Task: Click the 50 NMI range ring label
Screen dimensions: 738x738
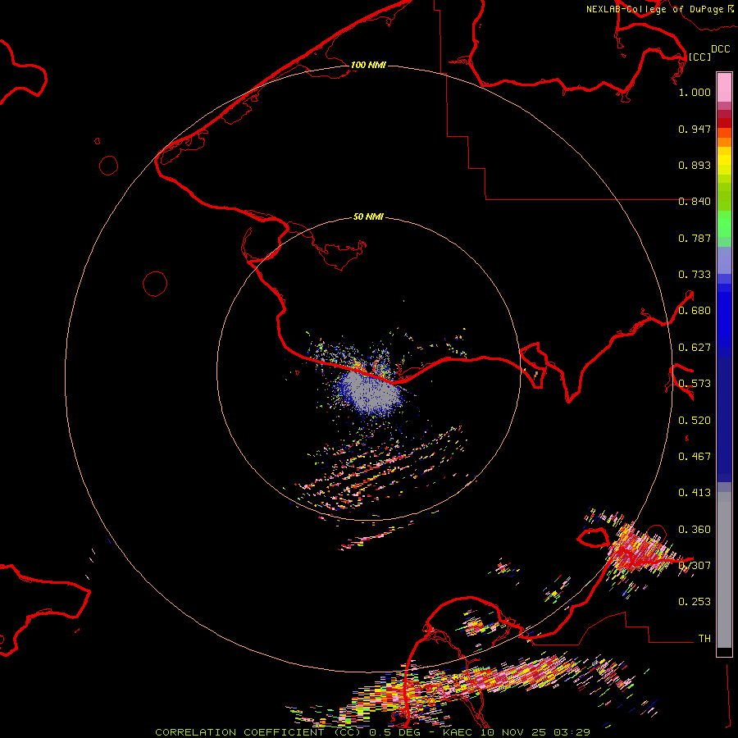Action: [x=368, y=216]
